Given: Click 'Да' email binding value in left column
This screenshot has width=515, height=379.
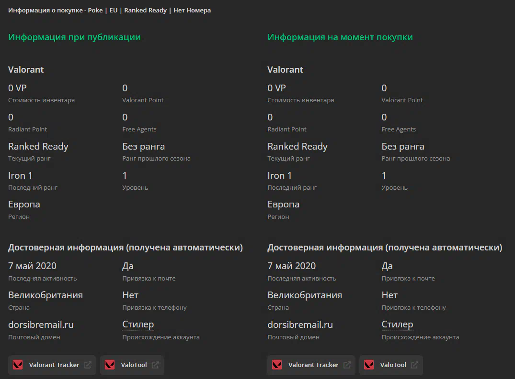Looking at the screenshot, I should click(x=128, y=266).
